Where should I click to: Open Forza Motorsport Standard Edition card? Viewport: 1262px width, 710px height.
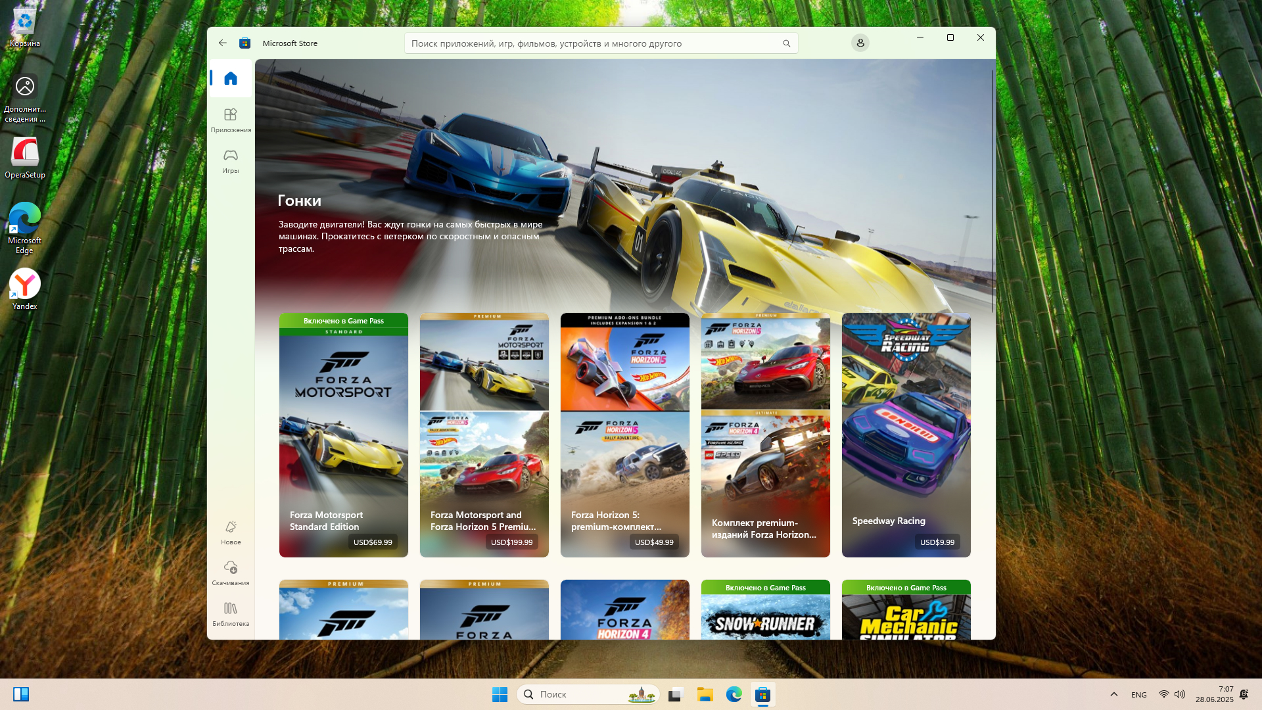point(343,427)
